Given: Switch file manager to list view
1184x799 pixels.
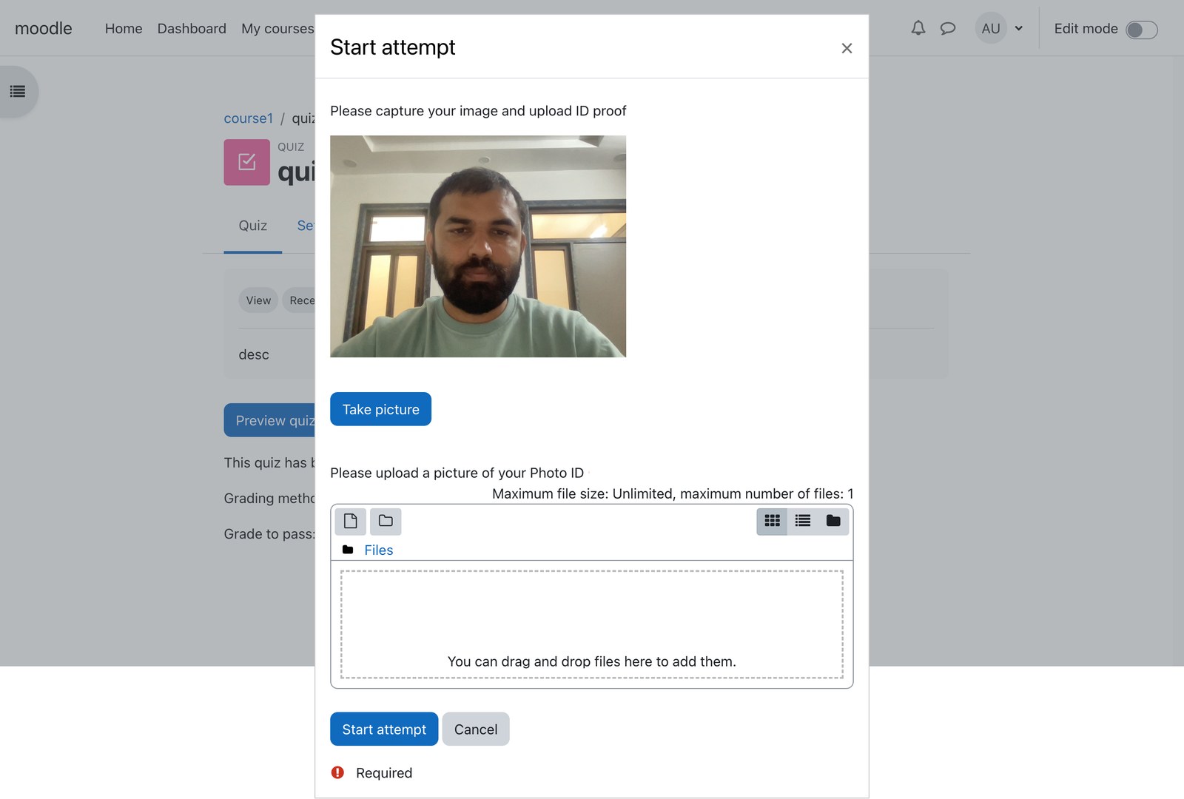Looking at the screenshot, I should click(x=803, y=521).
